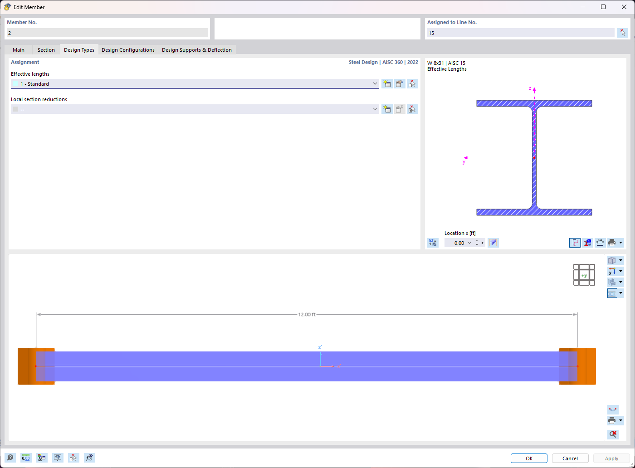Edit the selected effective lengths type

(400, 84)
